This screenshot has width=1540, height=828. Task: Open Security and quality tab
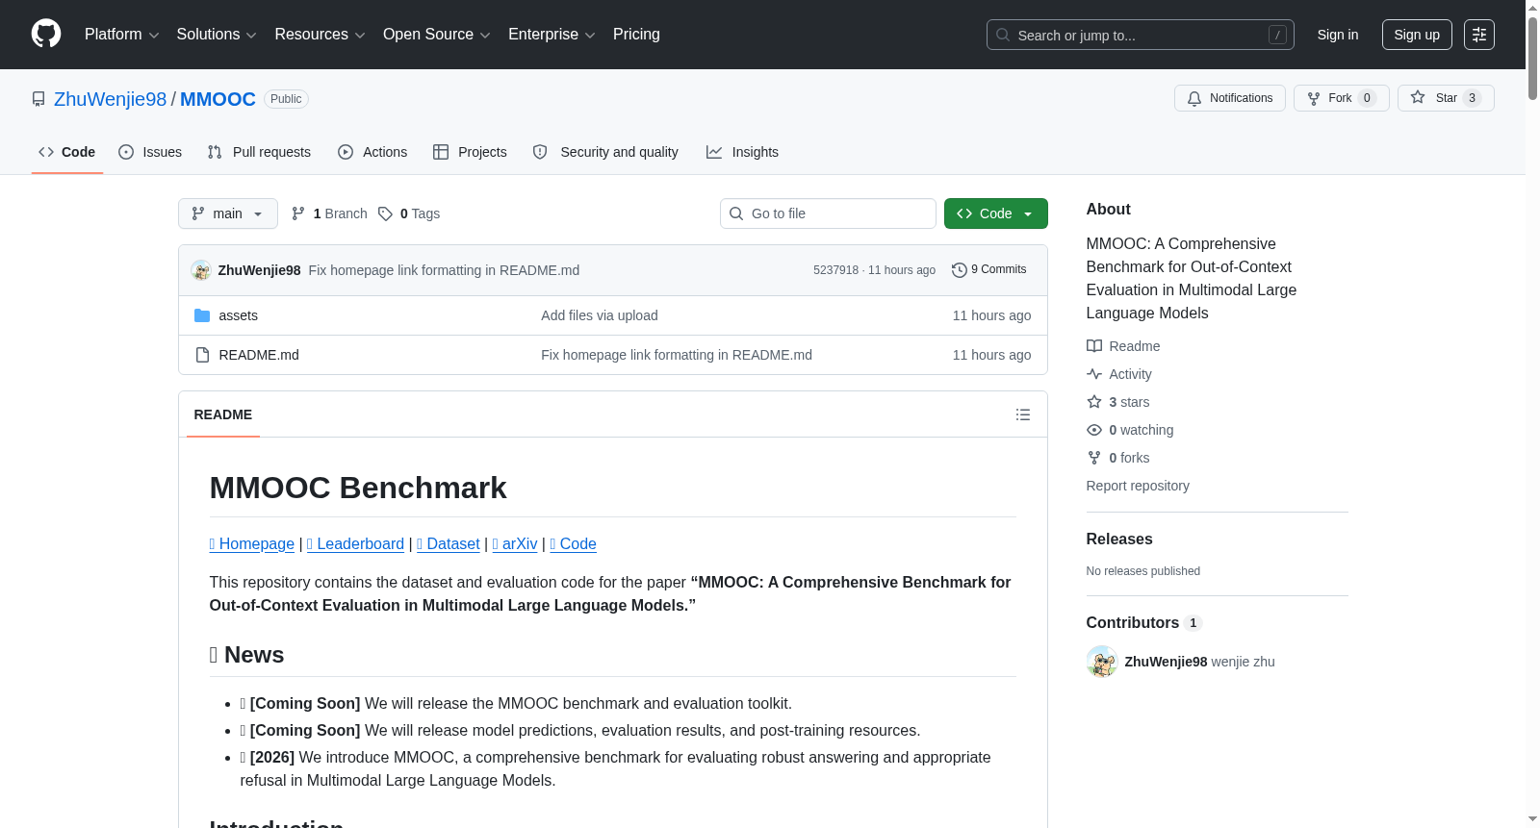pos(605,152)
